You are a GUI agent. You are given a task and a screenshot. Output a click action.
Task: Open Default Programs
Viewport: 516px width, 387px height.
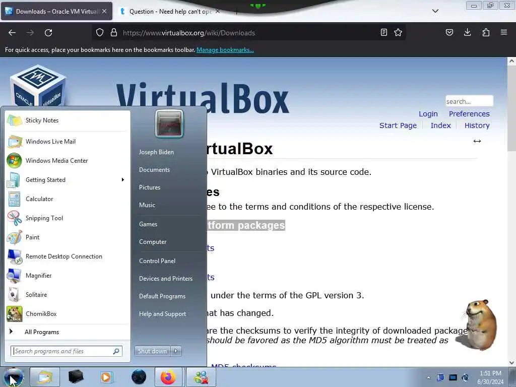162,296
